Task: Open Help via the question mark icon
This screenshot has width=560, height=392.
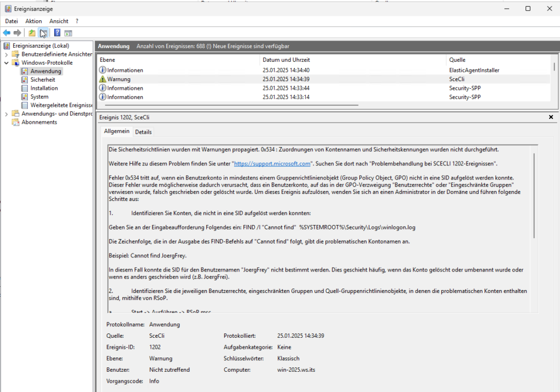Action: 56,32
